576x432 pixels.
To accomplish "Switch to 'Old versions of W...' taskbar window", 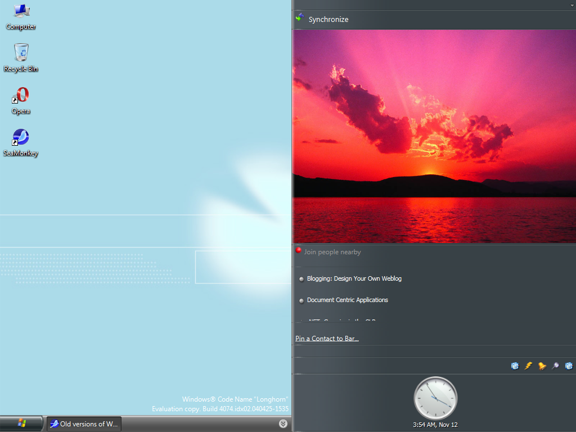I will [84, 424].
